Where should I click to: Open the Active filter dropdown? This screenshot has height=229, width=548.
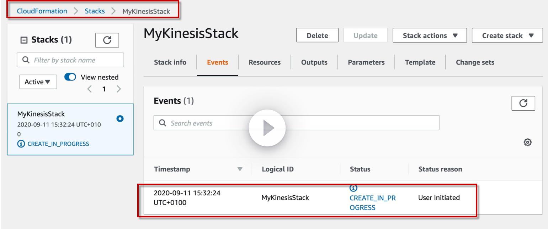pyautogui.click(x=38, y=82)
